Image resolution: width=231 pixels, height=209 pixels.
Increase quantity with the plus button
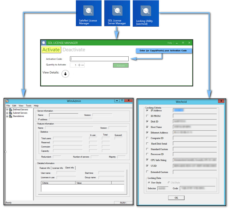coord(79,65)
